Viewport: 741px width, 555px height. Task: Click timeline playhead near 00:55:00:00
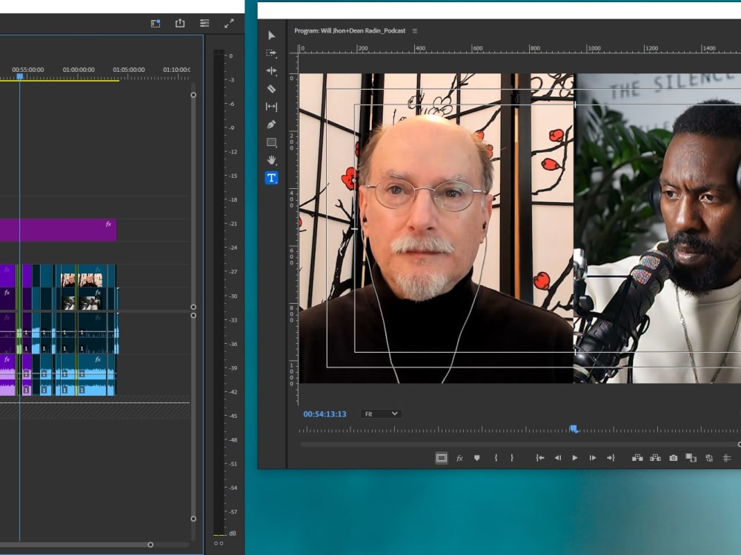(x=20, y=76)
